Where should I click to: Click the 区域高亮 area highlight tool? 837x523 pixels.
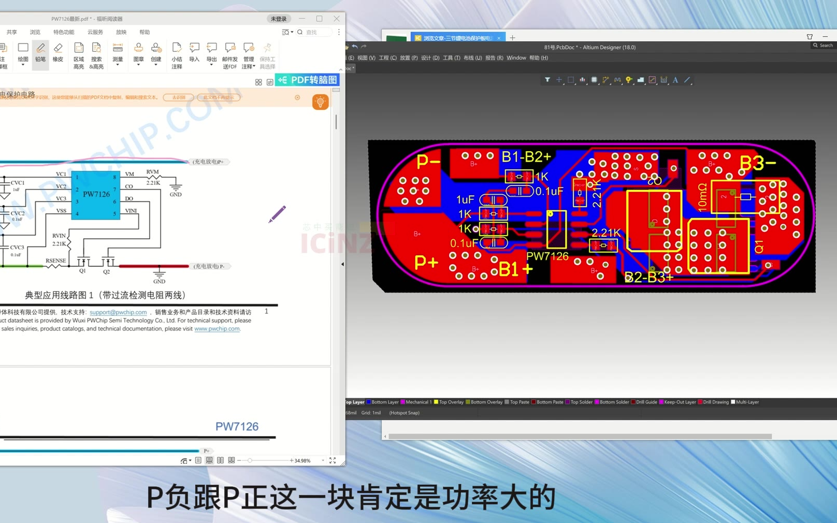click(x=79, y=56)
